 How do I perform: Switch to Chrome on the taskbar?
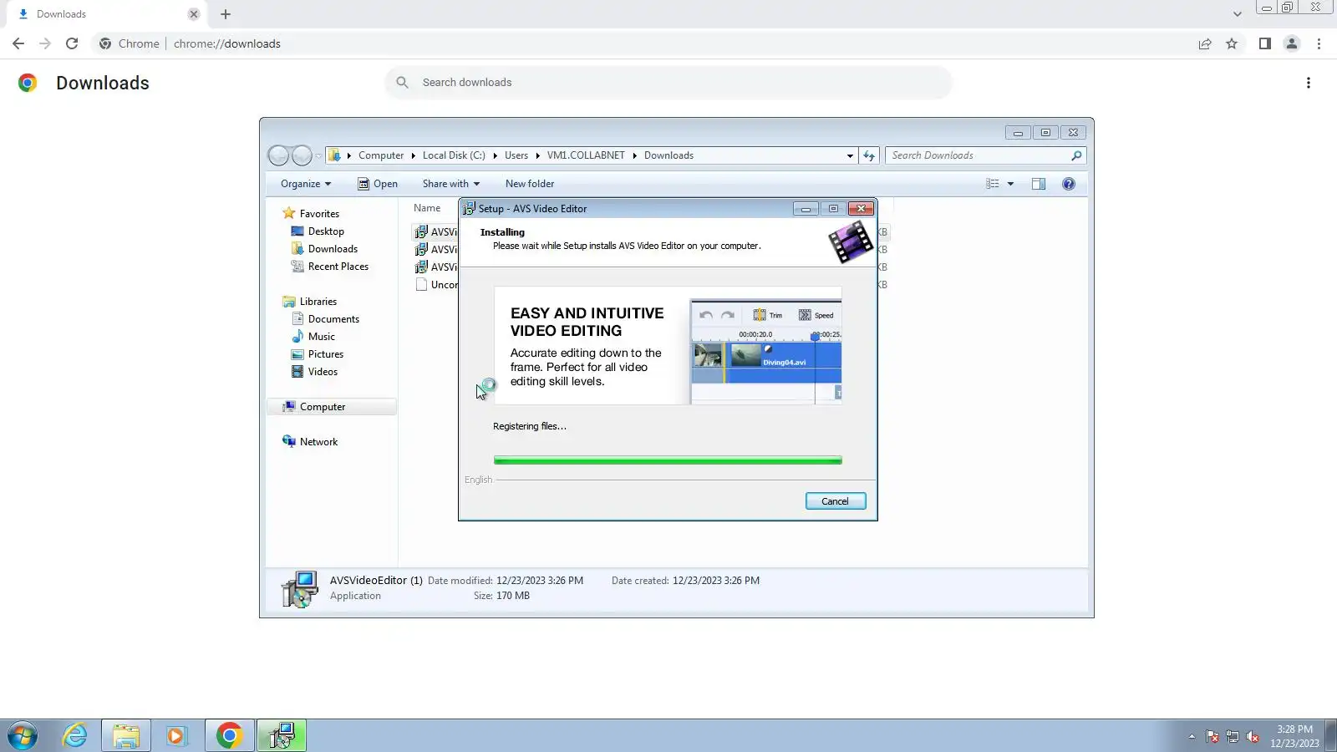(229, 736)
